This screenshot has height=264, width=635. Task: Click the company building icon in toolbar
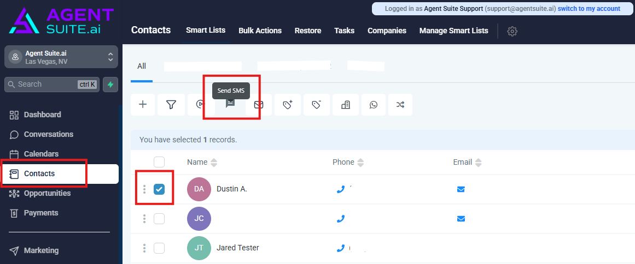click(346, 105)
